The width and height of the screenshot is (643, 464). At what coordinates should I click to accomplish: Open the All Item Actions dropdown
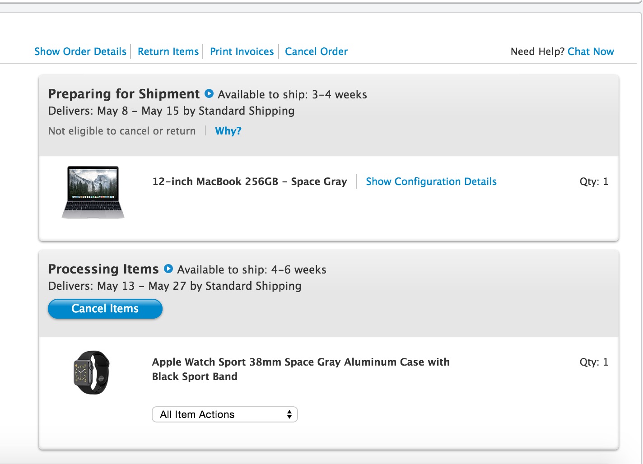point(225,414)
